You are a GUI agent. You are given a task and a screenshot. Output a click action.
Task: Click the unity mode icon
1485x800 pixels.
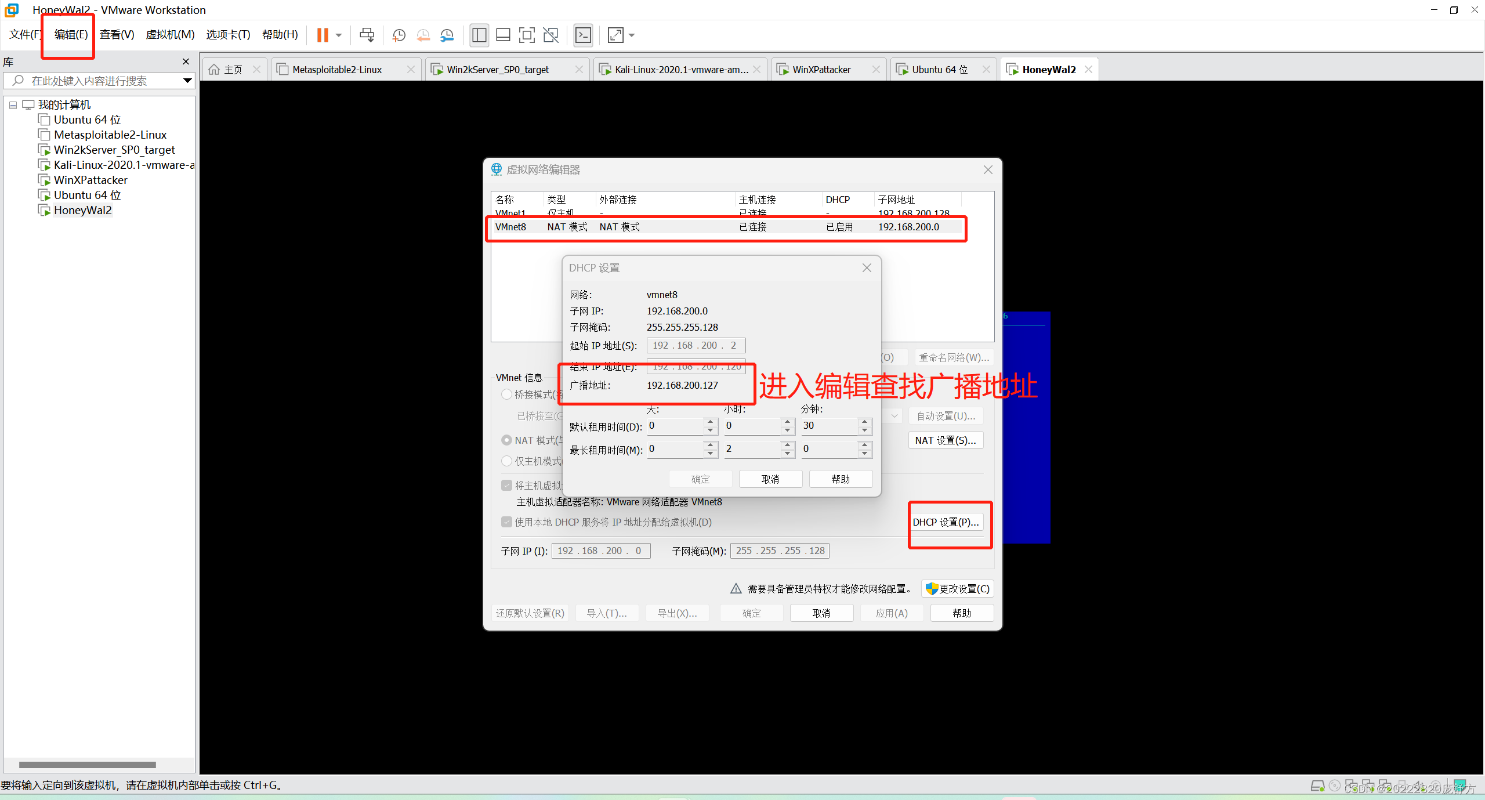[550, 35]
